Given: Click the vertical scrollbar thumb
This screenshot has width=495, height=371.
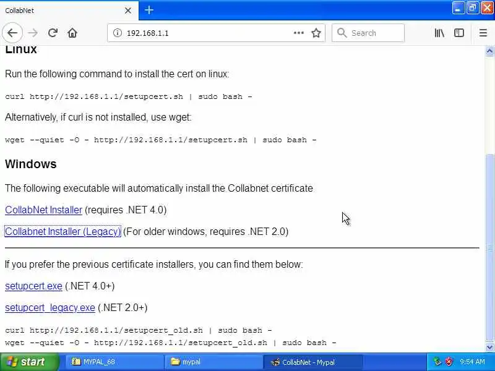Looking at the screenshot, I should [x=489, y=248].
